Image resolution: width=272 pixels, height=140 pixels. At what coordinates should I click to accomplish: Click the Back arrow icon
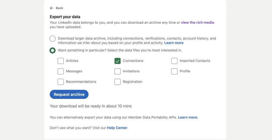(x=51, y=8)
